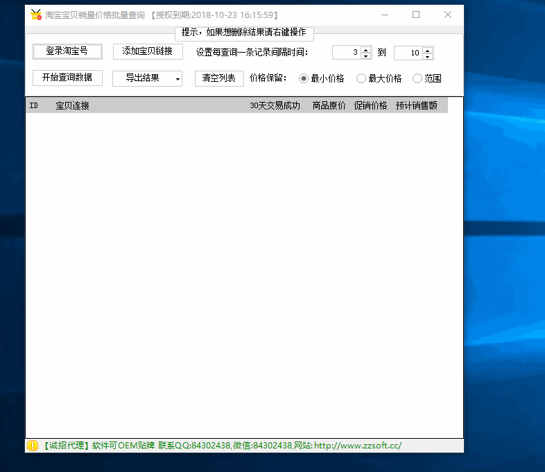Image resolution: width=545 pixels, height=472 pixels.
Task: Start query with 开始查询数据 button
Action: coord(67,78)
